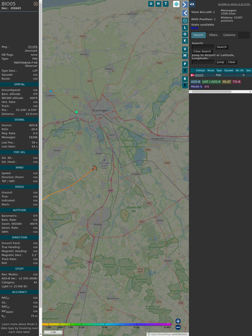Zoom in with the plus button
This screenshot has width=252, height=336.
[178, 321]
